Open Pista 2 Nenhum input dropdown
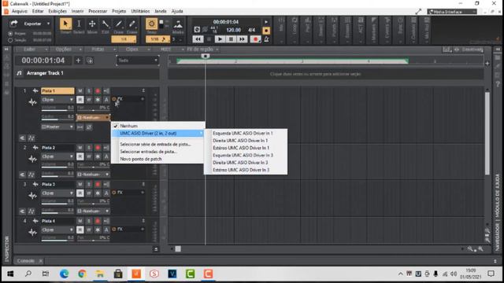Viewport: 504px width, 283px height. tap(93, 175)
